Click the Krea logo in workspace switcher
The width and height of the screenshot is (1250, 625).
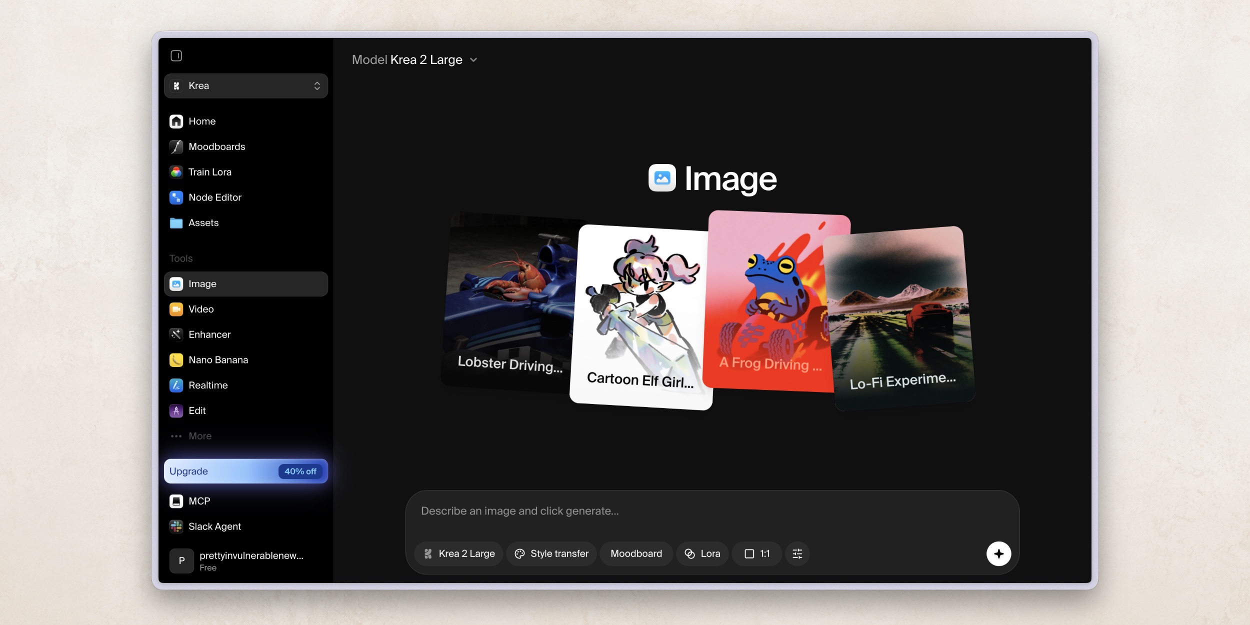pyautogui.click(x=176, y=86)
